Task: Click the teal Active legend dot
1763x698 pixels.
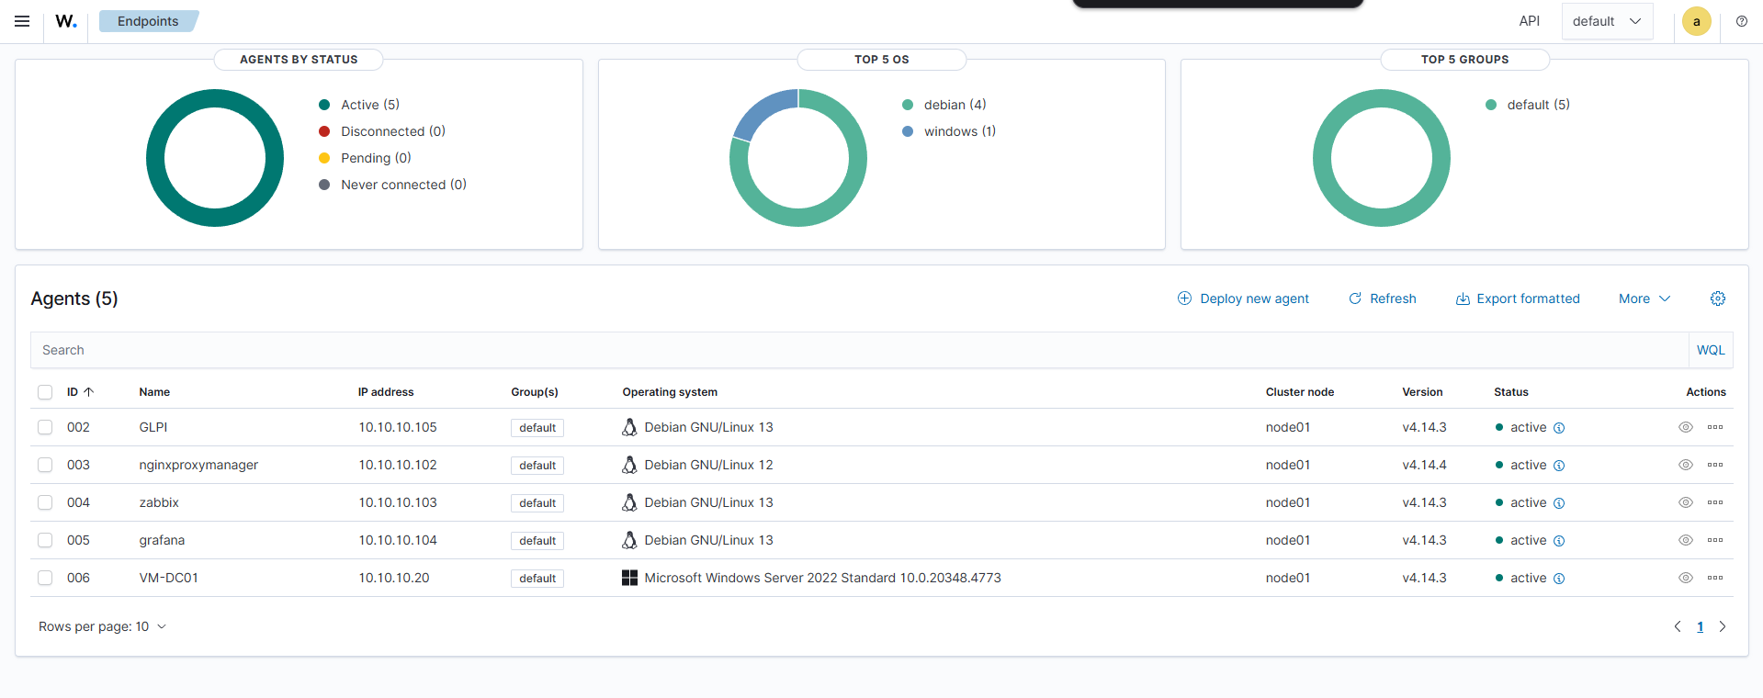Action: pos(324,105)
